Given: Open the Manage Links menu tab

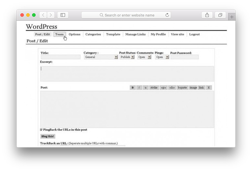Looking at the screenshot, I should [135, 34].
